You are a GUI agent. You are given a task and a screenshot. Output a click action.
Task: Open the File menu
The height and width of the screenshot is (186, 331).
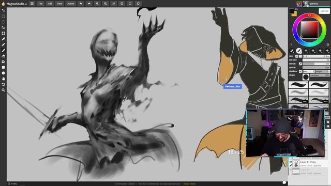(x=40, y=4)
